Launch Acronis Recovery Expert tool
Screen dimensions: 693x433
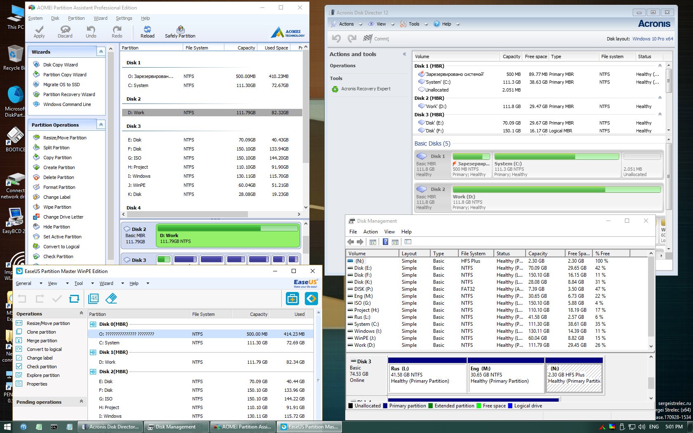(365, 89)
